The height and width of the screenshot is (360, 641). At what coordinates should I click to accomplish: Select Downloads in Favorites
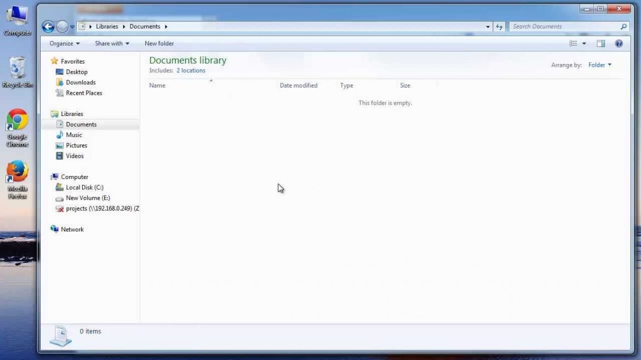click(x=81, y=83)
